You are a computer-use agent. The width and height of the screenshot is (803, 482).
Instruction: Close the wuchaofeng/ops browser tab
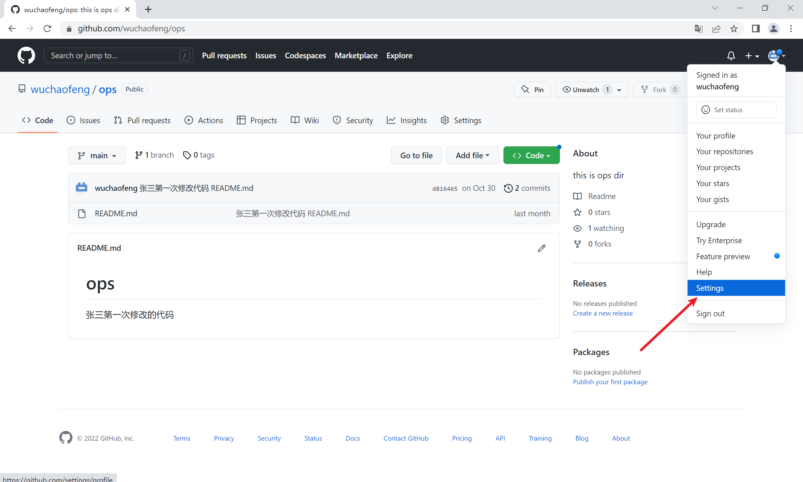(127, 9)
